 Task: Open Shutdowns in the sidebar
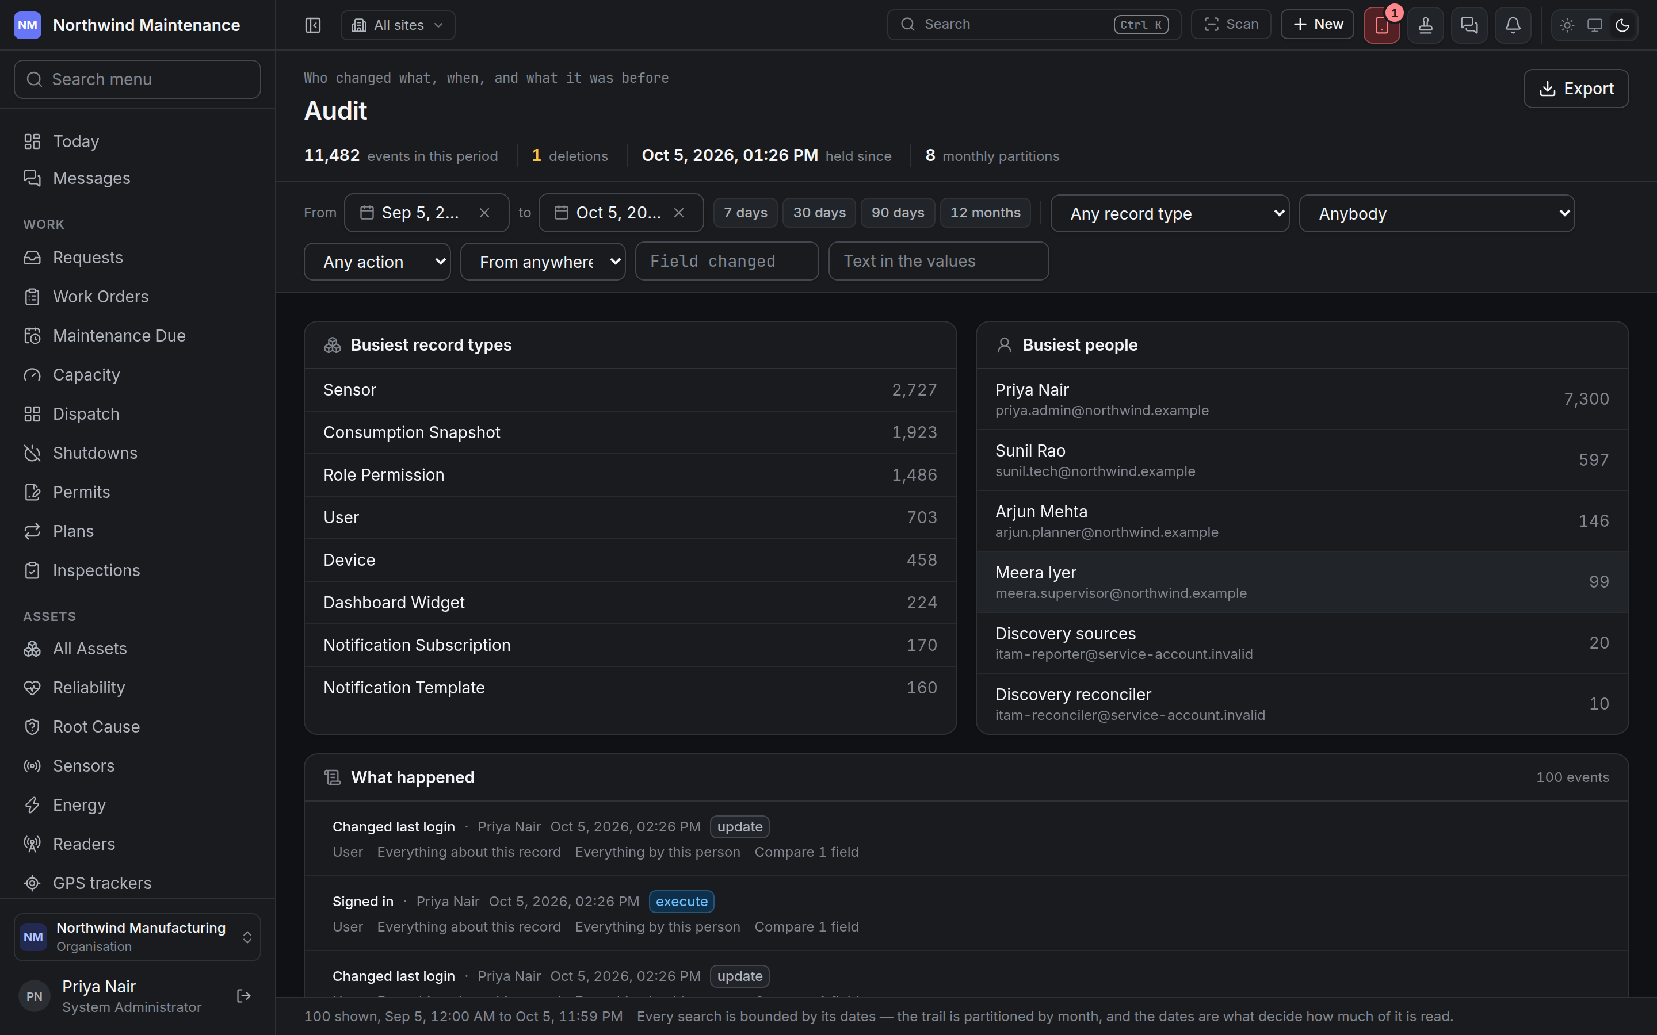click(138, 453)
